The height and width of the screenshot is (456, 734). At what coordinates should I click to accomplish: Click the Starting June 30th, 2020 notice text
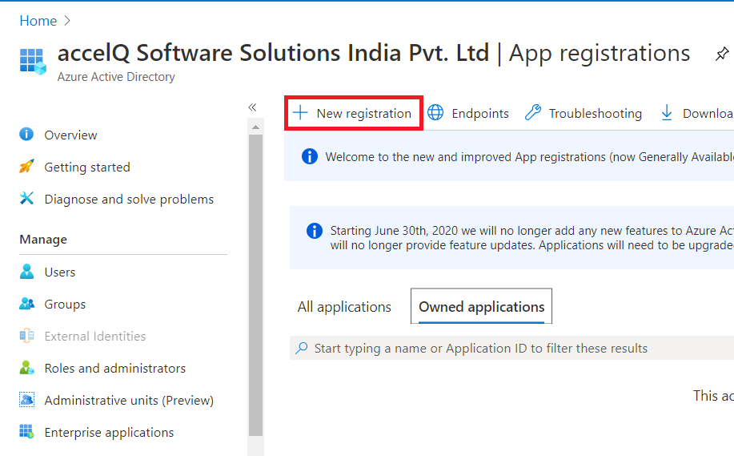pyautogui.click(x=531, y=237)
